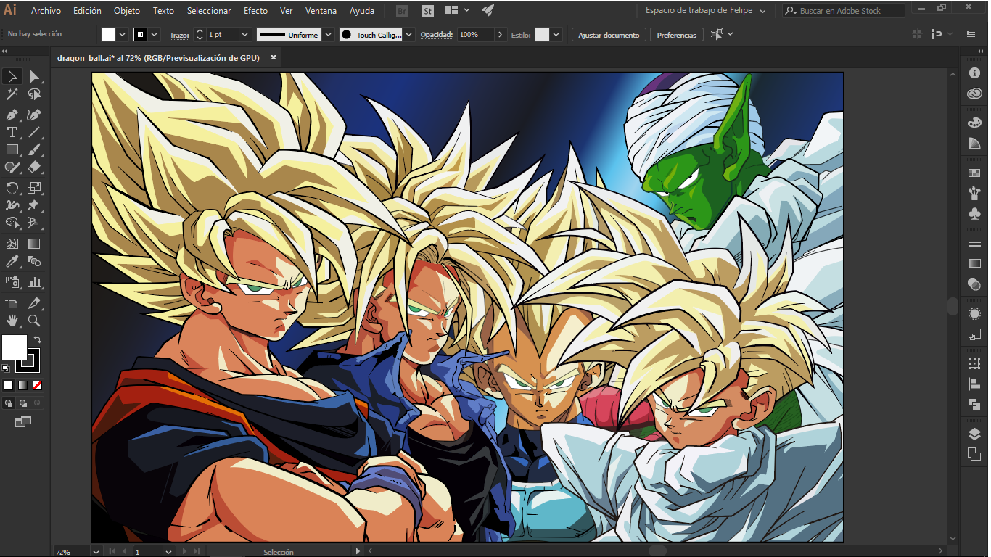This screenshot has height=557, width=991.
Task: Choose the Magic Wand tool
Action: (12, 94)
